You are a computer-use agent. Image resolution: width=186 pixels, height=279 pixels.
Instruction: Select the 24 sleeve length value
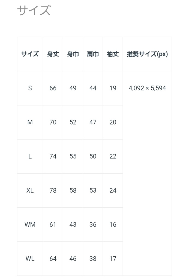(113, 190)
